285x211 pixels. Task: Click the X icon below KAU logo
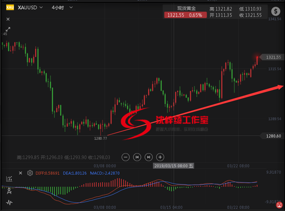[8, 19]
